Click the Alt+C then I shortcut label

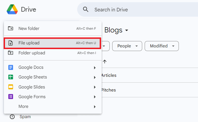[x=87, y=53]
